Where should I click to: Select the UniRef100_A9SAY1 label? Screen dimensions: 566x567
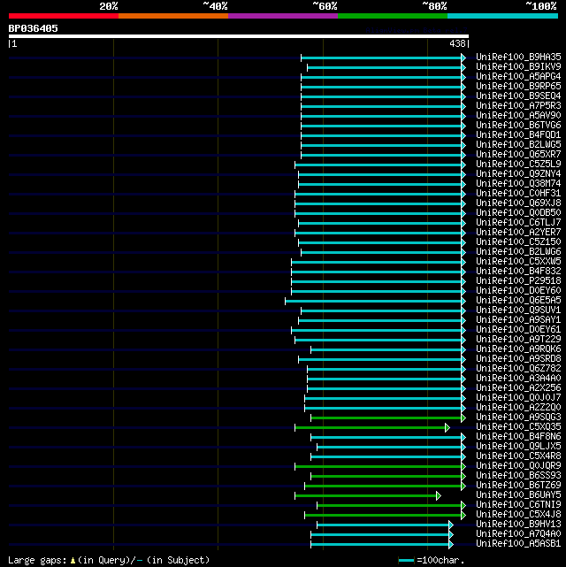[x=518, y=320]
